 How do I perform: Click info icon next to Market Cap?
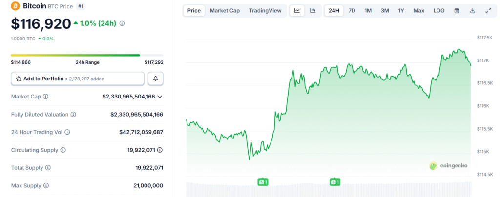coord(46,97)
